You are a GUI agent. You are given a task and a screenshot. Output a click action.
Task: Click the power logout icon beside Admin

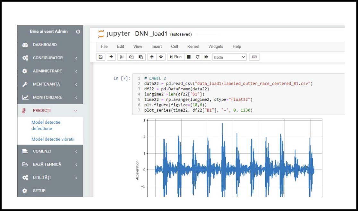(78, 31)
